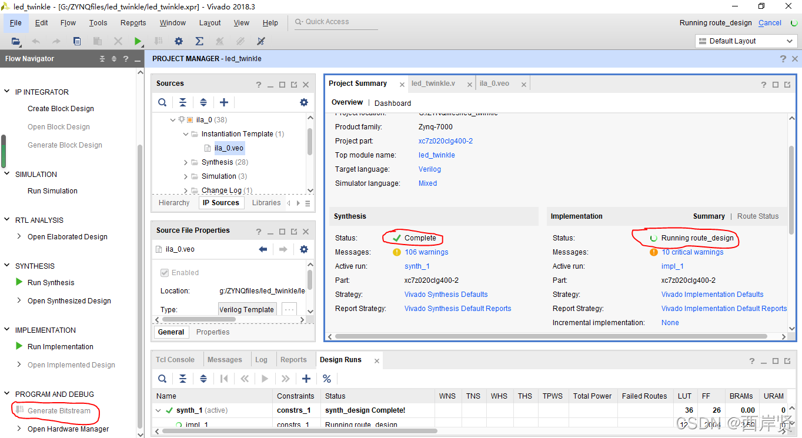Close the Project Summary tab
Screen dimensions: 802x438
[402, 85]
